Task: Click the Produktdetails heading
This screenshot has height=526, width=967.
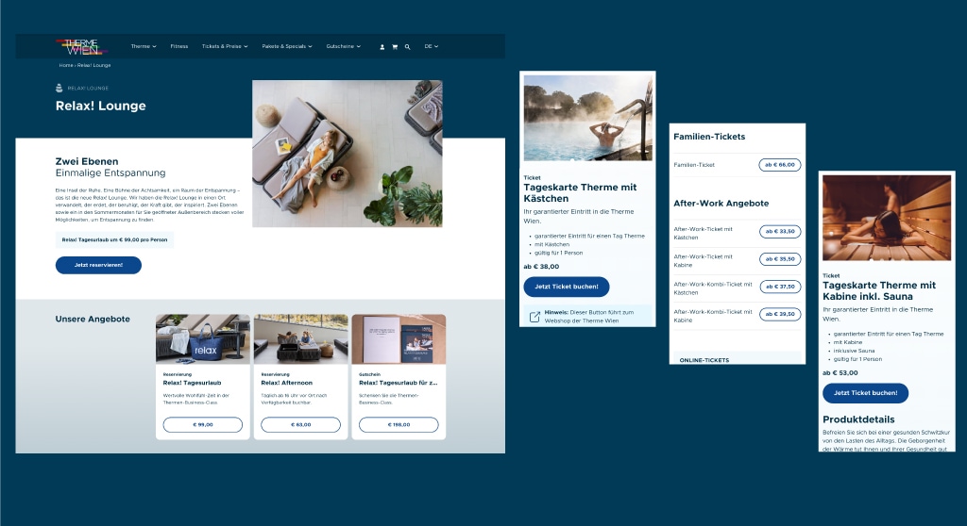Action: click(858, 419)
